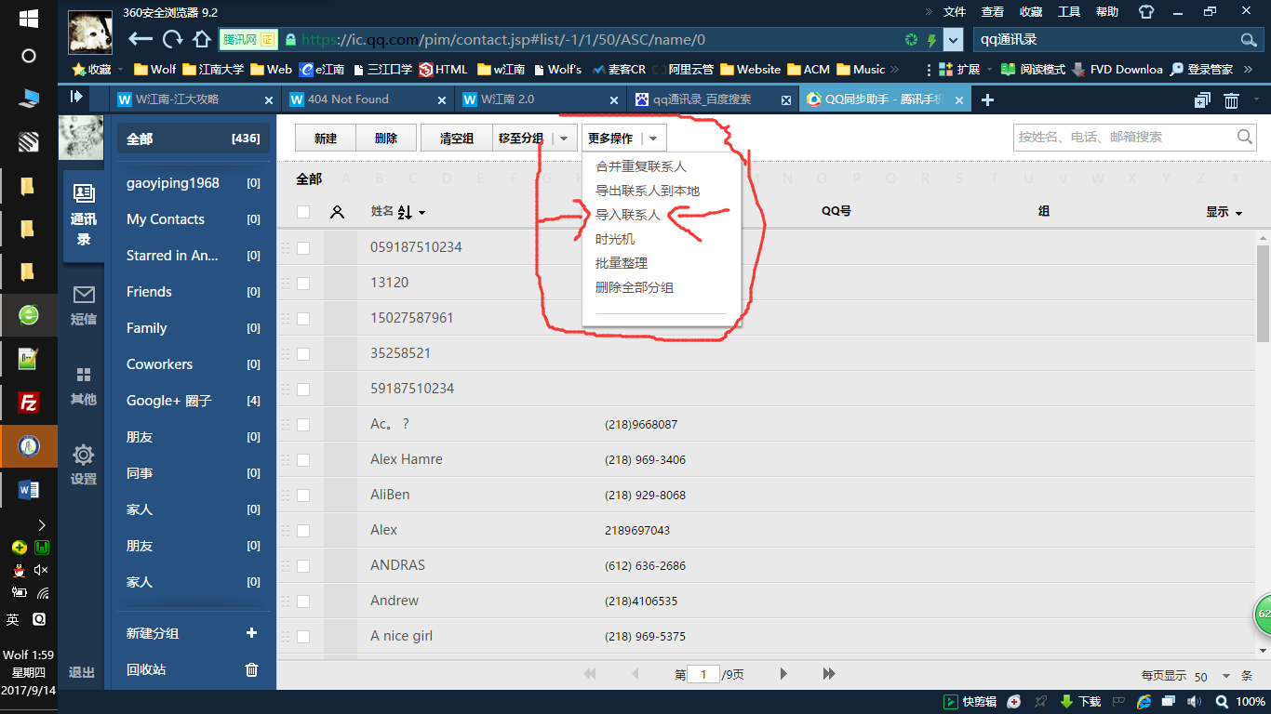
Task: Click the contact search magnifier icon
Action: click(1245, 138)
